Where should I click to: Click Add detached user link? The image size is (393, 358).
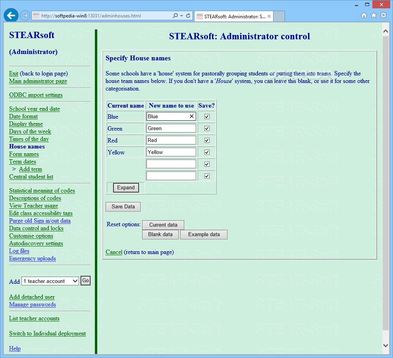click(x=32, y=297)
